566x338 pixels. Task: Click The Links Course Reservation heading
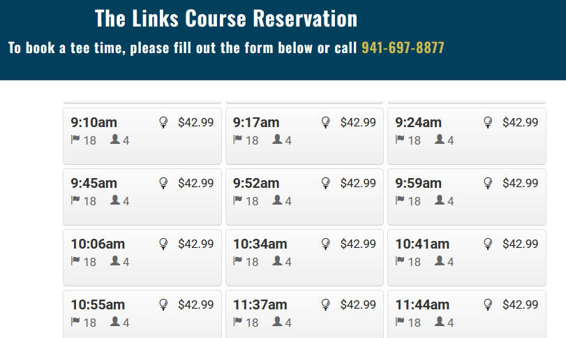point(226,18)
